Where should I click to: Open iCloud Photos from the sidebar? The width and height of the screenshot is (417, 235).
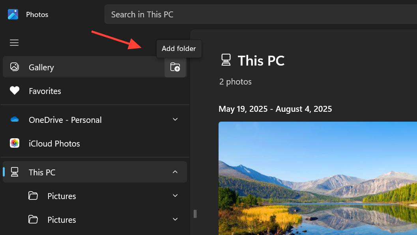tap(54, 144)
